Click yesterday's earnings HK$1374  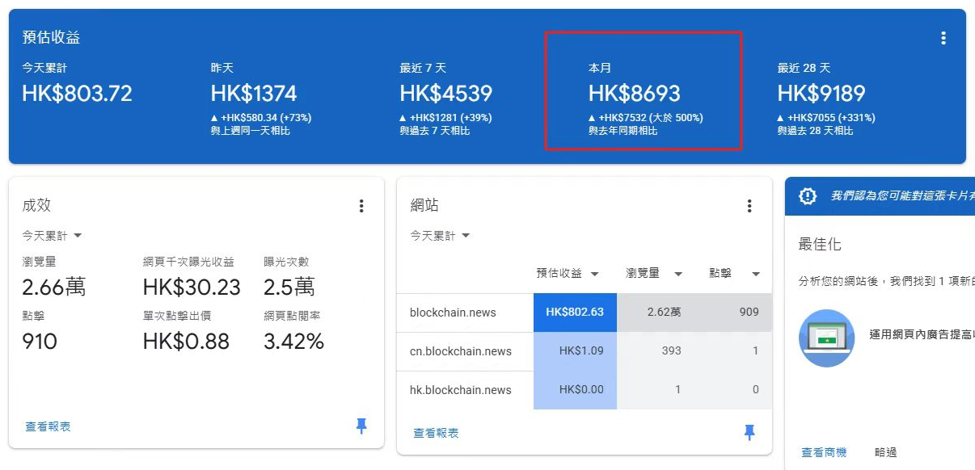(254, 94)
